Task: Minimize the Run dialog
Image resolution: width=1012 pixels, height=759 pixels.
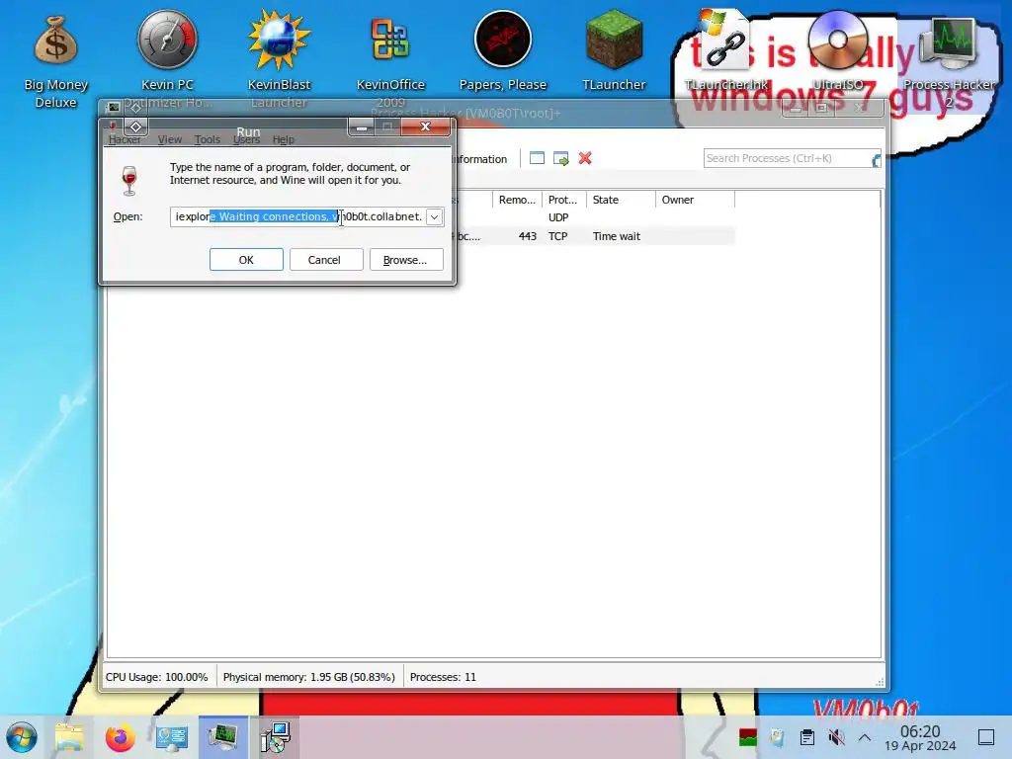Action: pyautogui.click(x=362, y=126)
